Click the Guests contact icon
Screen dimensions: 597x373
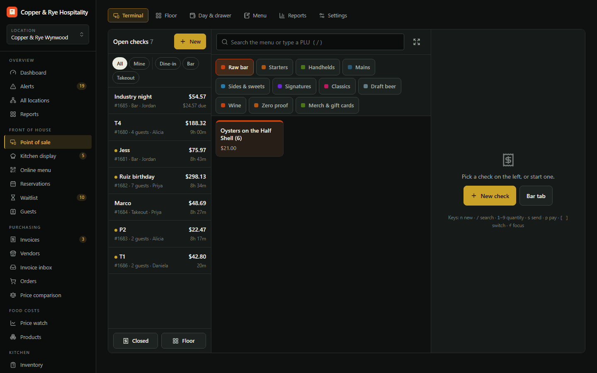coord(13,211)
